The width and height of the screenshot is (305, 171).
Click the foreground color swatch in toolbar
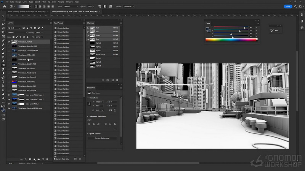pyautogui.click(x=3, y=109)
